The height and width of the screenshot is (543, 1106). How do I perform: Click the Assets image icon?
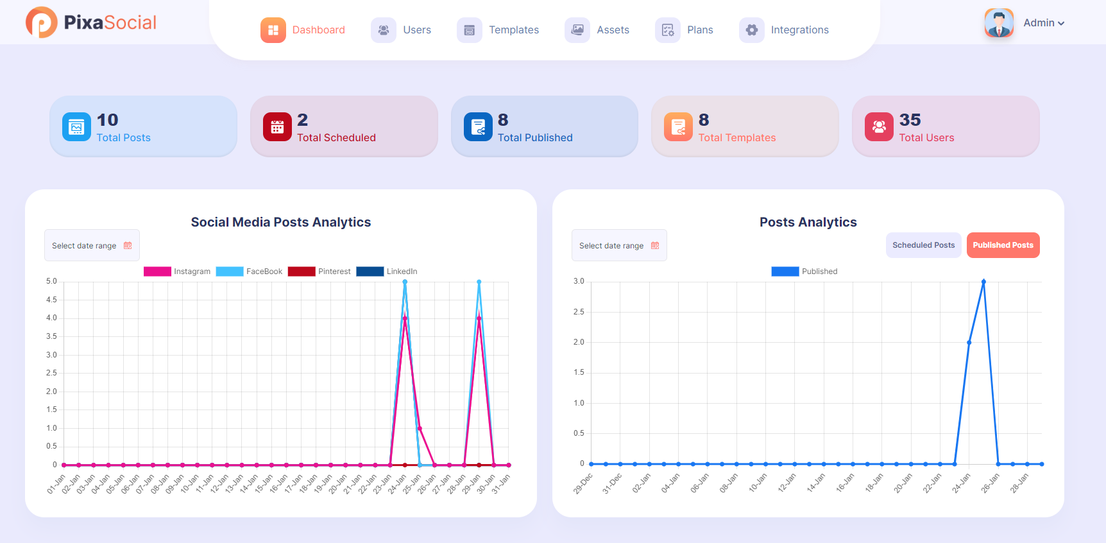[x=577, y=30]
